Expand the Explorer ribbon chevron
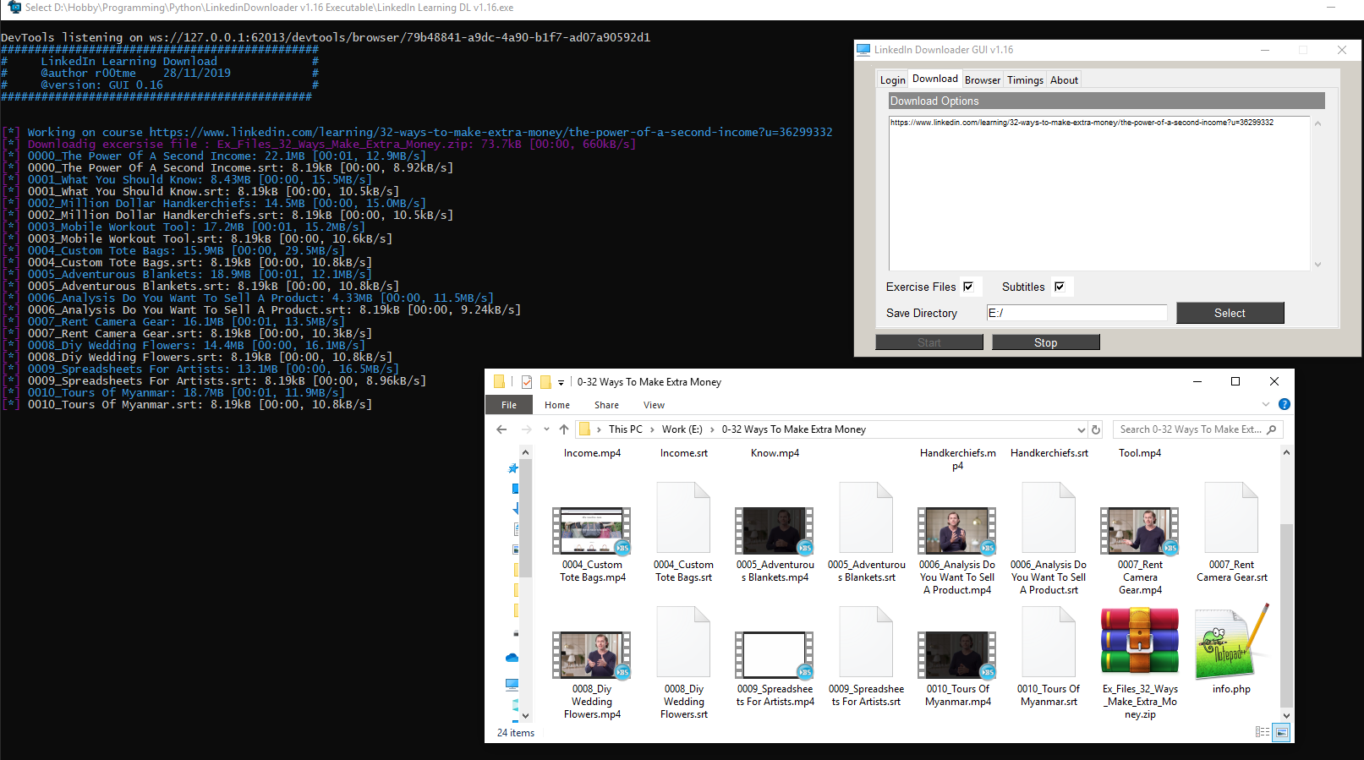This screenshot has width=1364, height=760. pyautogui.click(x=1266, y=405)
